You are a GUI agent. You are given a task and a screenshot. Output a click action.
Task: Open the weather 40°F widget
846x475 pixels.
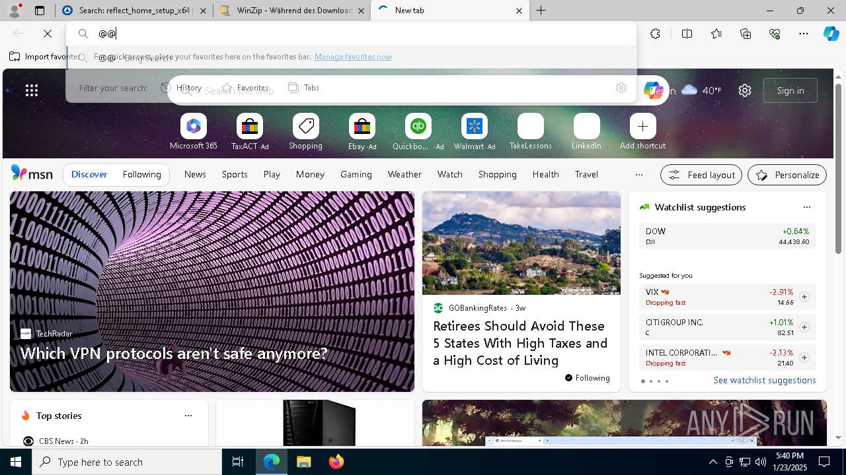(701, 90)
